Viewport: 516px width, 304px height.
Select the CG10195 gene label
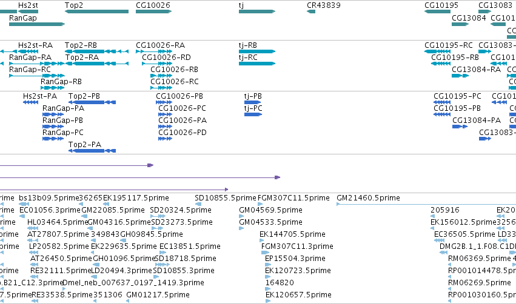[441, 5]
